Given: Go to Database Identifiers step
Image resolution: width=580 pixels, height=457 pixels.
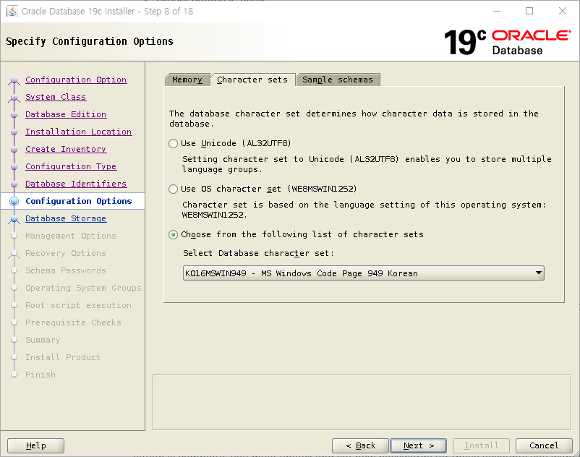Looking at the screenshot, I should (76, 184).
